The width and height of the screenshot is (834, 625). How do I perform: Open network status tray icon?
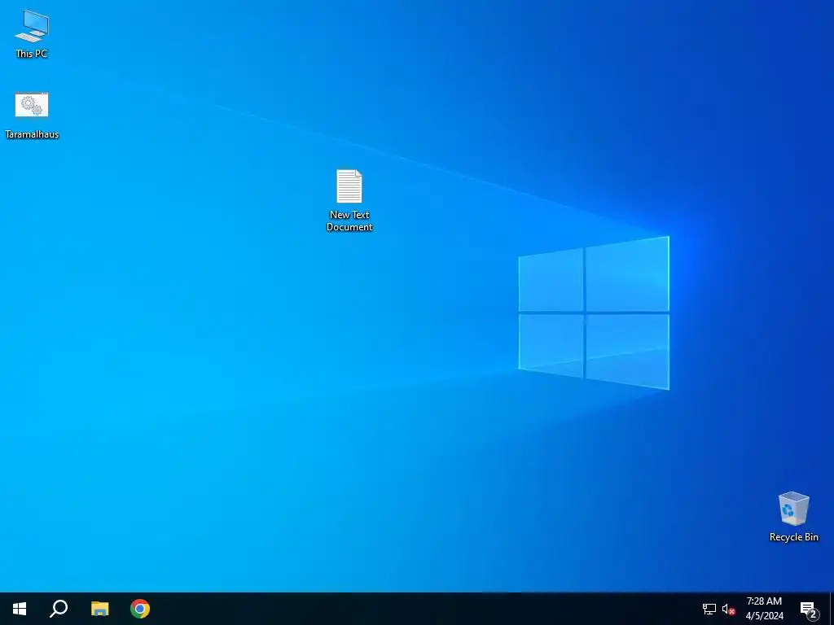click(709, 609)
